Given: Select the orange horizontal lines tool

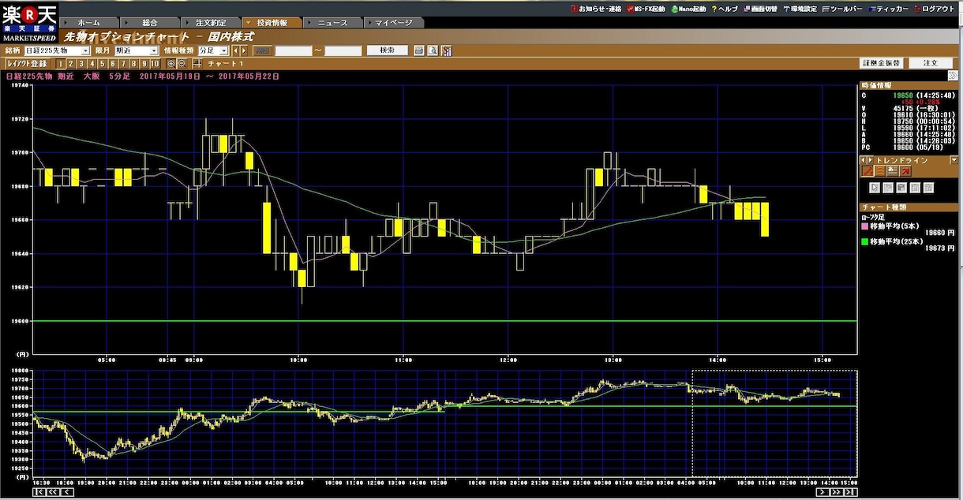Looking at the screenshot, I should [x=879, y=170].
